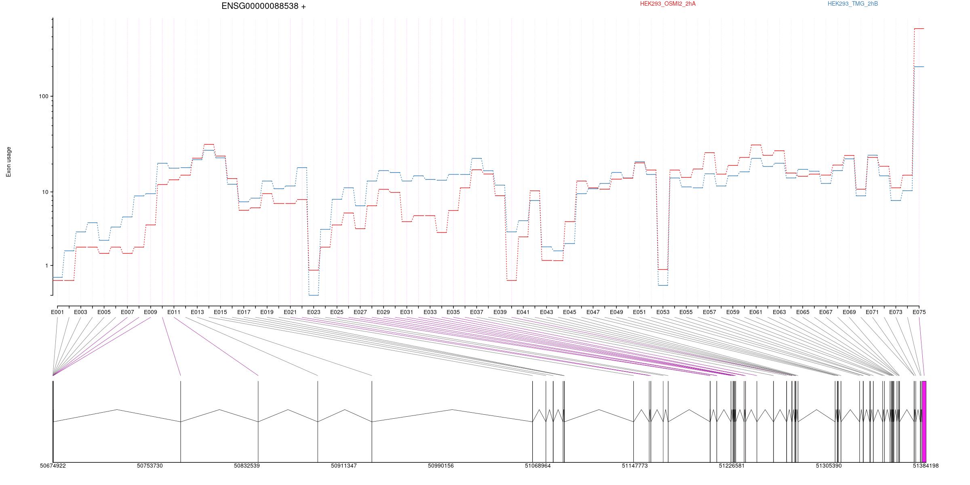This screenshot has height=485, width=970.
Task: Click the y-axis tick label 10
Action: [45, 192]
